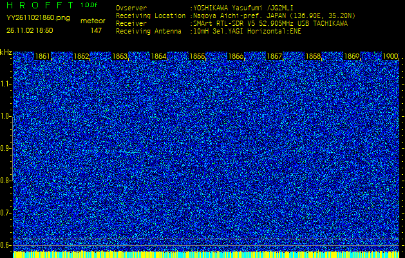
Task: Click the 1858 time marker
Action: (x=314, y=56)
